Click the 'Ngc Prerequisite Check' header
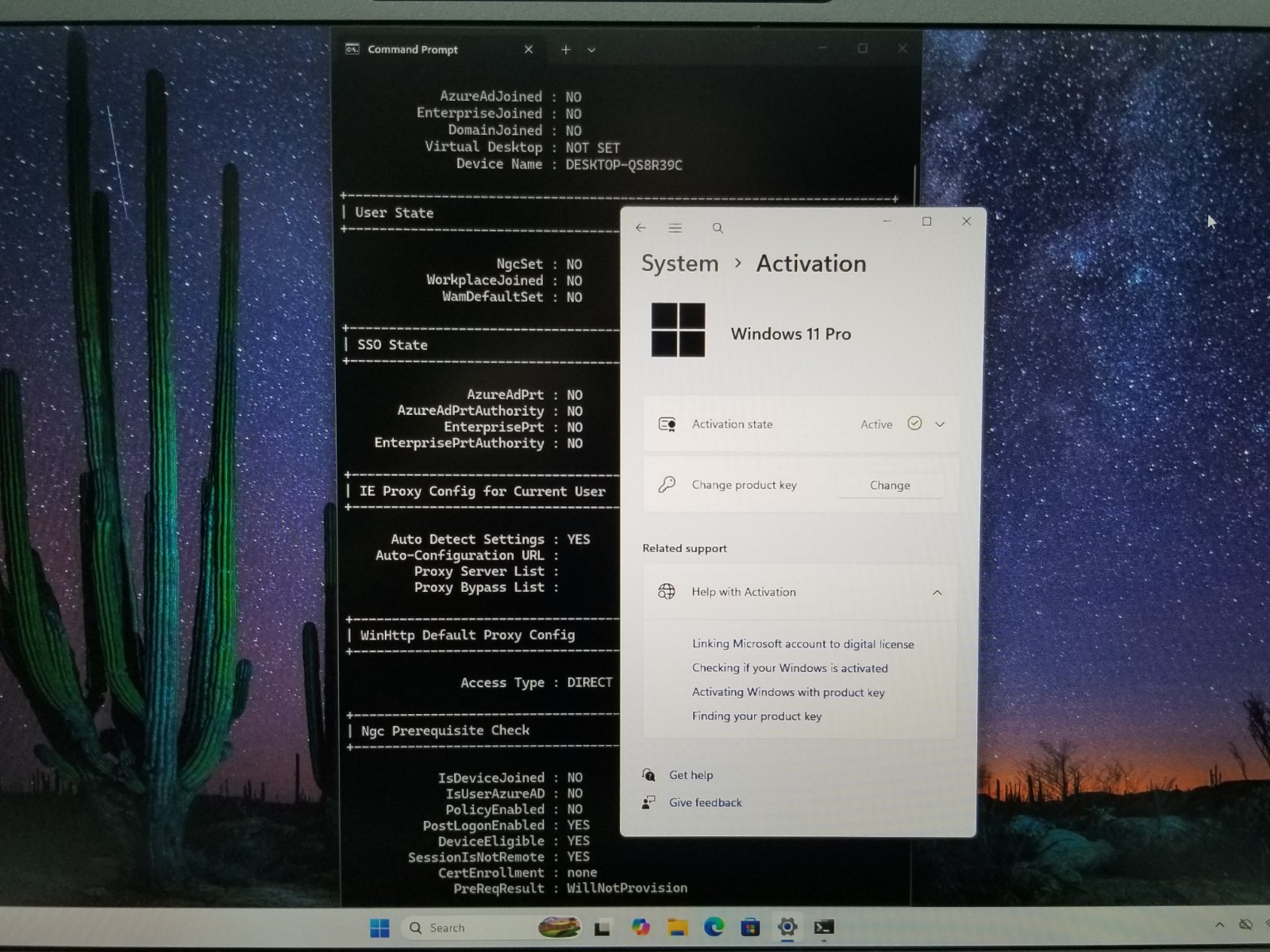The width and height of the screenshot is (1270, 952). [x=444, y=731]
